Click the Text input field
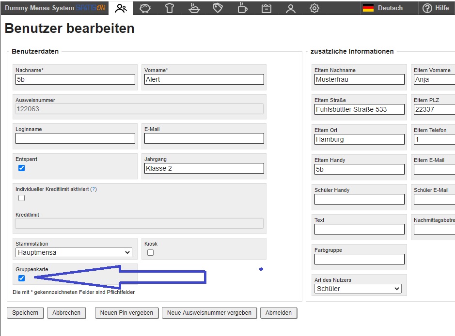The height and width of the screenshot is (336, 455). click(359, 229)
